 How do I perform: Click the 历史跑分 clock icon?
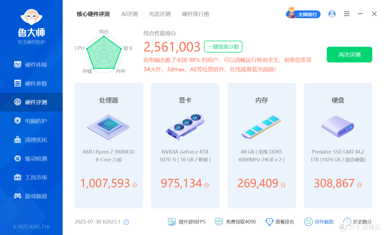[x=347, y=222]
